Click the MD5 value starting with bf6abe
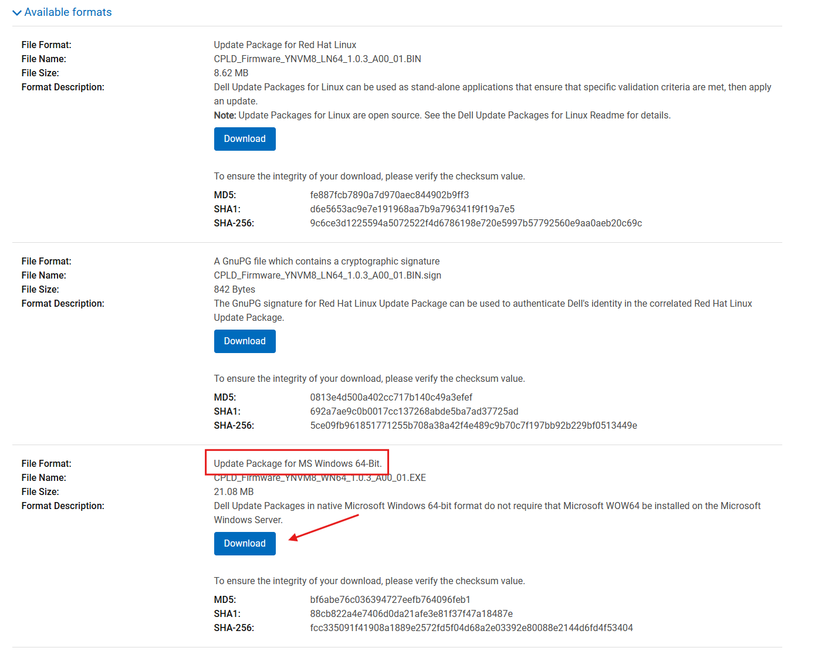 (390, 599)
